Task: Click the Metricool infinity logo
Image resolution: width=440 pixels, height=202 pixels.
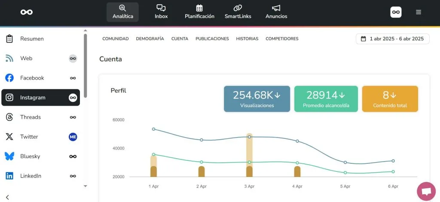Action: [27, 12]
